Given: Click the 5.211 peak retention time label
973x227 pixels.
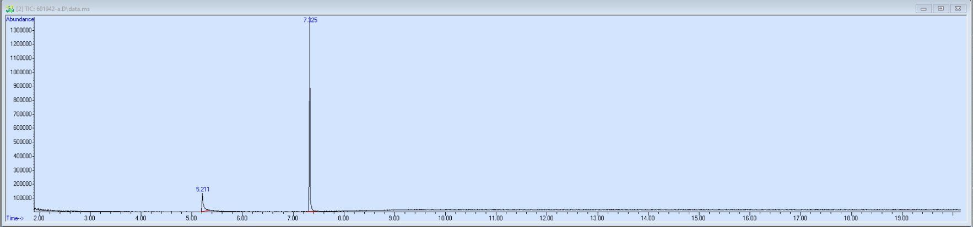Looking at the screenshot, I should (x=203, y=189).
